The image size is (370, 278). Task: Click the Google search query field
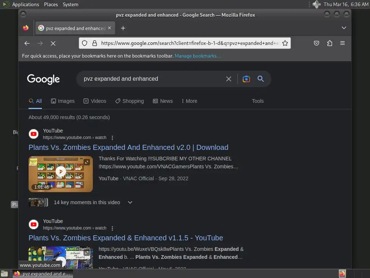click(151, 79)
